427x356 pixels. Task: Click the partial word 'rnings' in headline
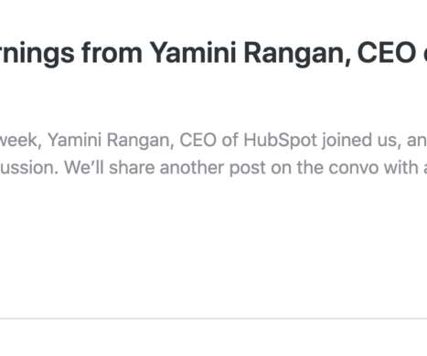(x=37, y=55)
